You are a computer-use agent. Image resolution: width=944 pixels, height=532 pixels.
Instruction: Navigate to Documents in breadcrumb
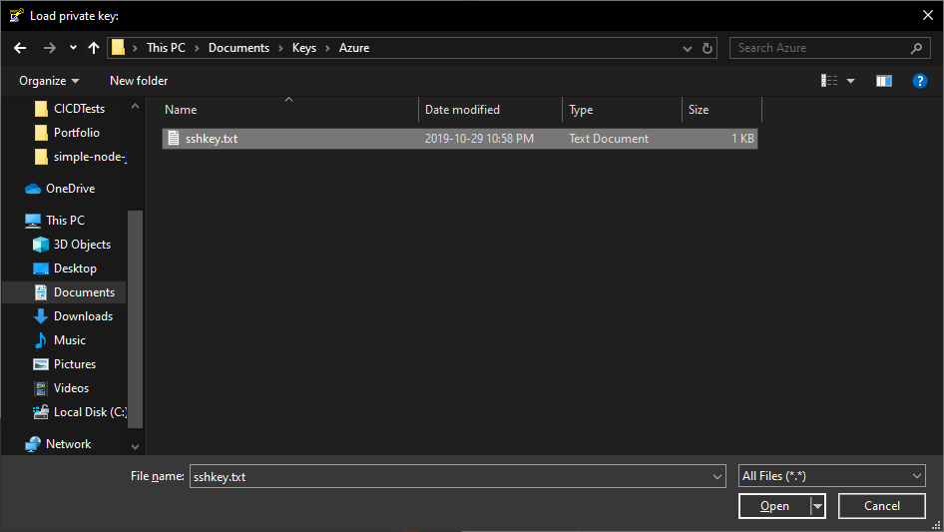tap(239, 48)
